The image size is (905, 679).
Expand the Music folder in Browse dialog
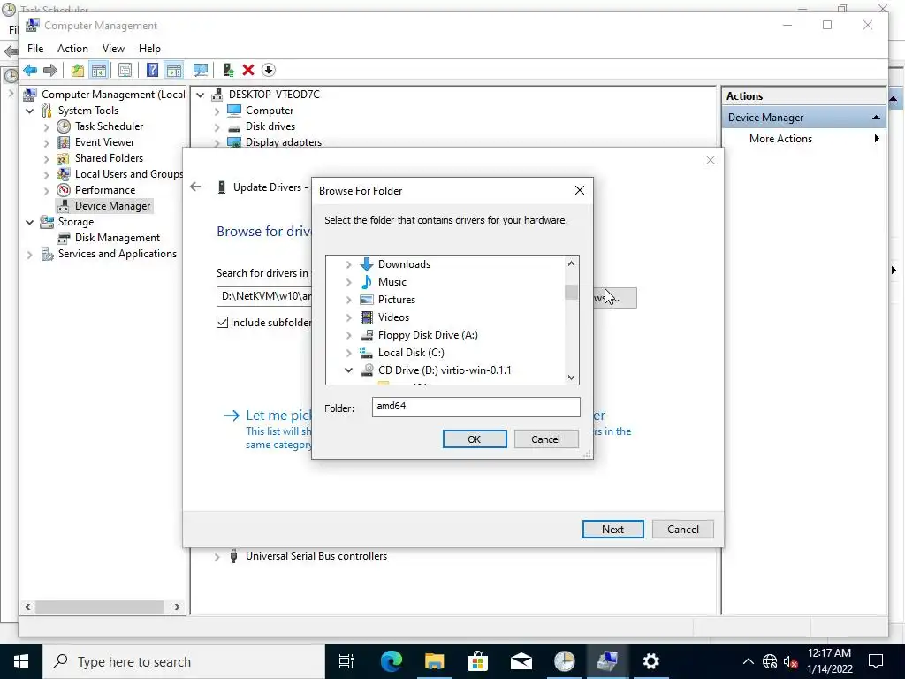[x=348, y=282]
